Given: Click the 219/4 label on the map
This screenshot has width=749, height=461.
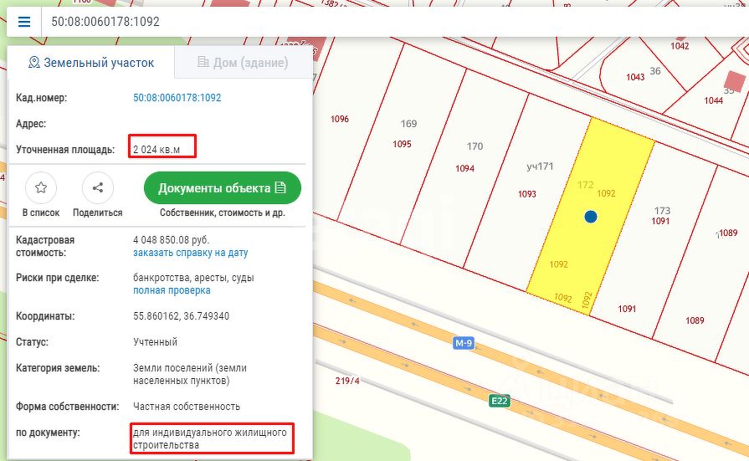Looking at the screenshot, I should (x=347, y=381).
